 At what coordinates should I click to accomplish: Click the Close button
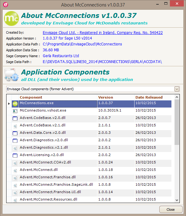(171, 210)
